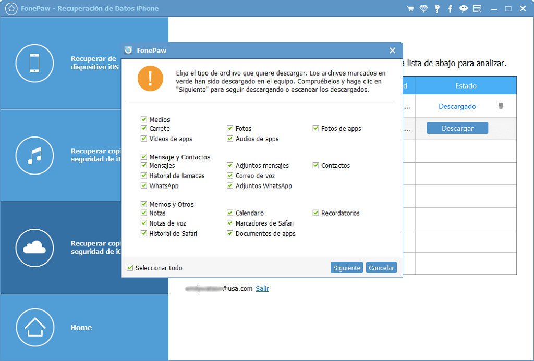The image size is (534, 361).
Task: Uncheck the Notas checkbox
Action: pos(144,213)
